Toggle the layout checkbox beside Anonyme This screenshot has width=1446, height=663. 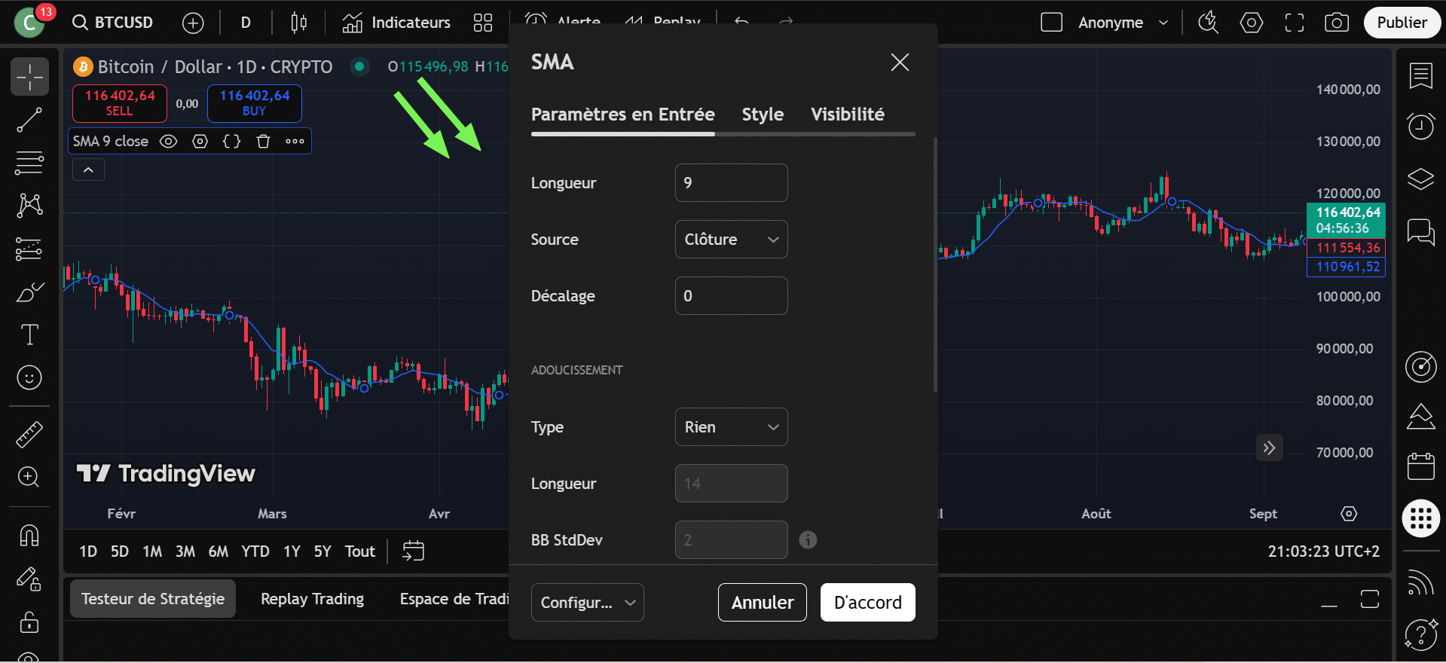coord(1051,23)
